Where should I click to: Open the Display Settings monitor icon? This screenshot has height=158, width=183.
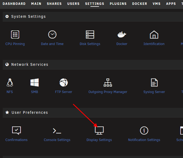click(x=99, y=130)
